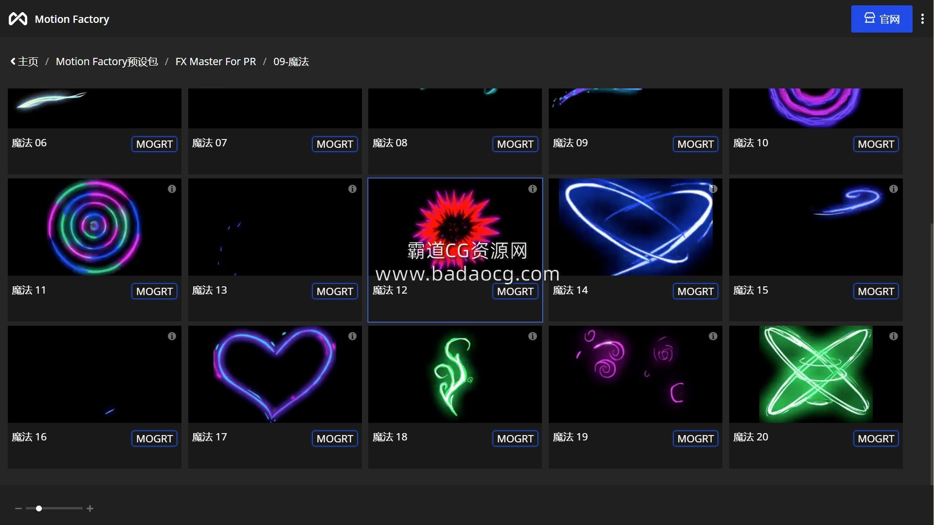Image resolution: width=934 pixels, height=525 pixels.
Task: Click the 魔法 08 label
Action: click(390, 143)
